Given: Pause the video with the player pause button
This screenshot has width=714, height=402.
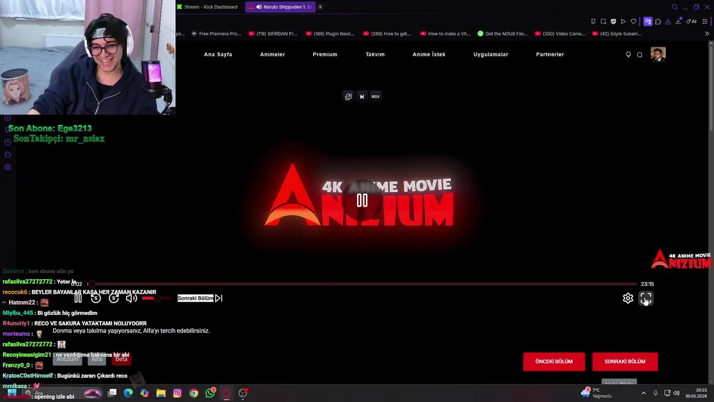Looking at the screenshot, I should 78,298.
